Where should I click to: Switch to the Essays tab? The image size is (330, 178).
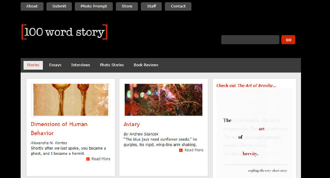(x=55, y=65)
